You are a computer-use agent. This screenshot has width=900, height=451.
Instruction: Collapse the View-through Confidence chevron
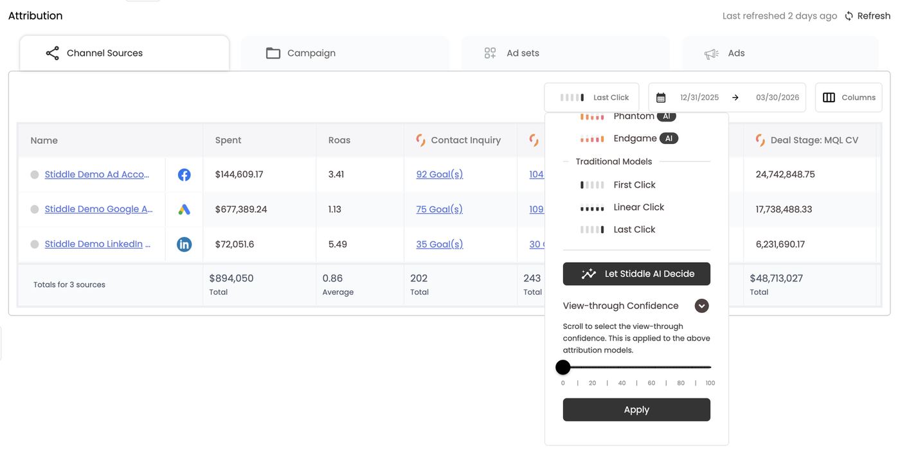click(701, 306)
